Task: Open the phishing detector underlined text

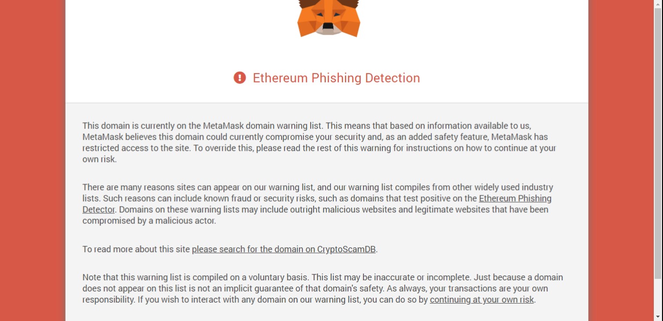Action: click(515, 198)
